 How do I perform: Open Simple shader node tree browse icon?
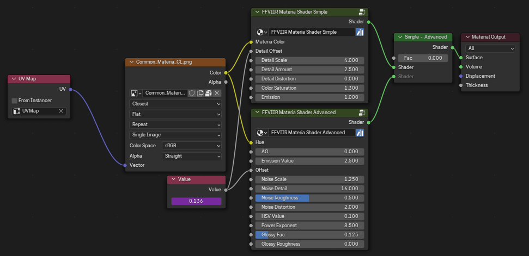[262, 32]
